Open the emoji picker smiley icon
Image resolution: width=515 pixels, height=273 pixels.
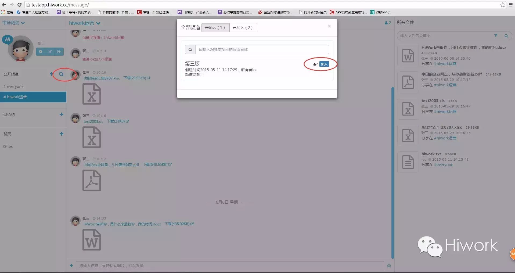(x=389, y=266)
